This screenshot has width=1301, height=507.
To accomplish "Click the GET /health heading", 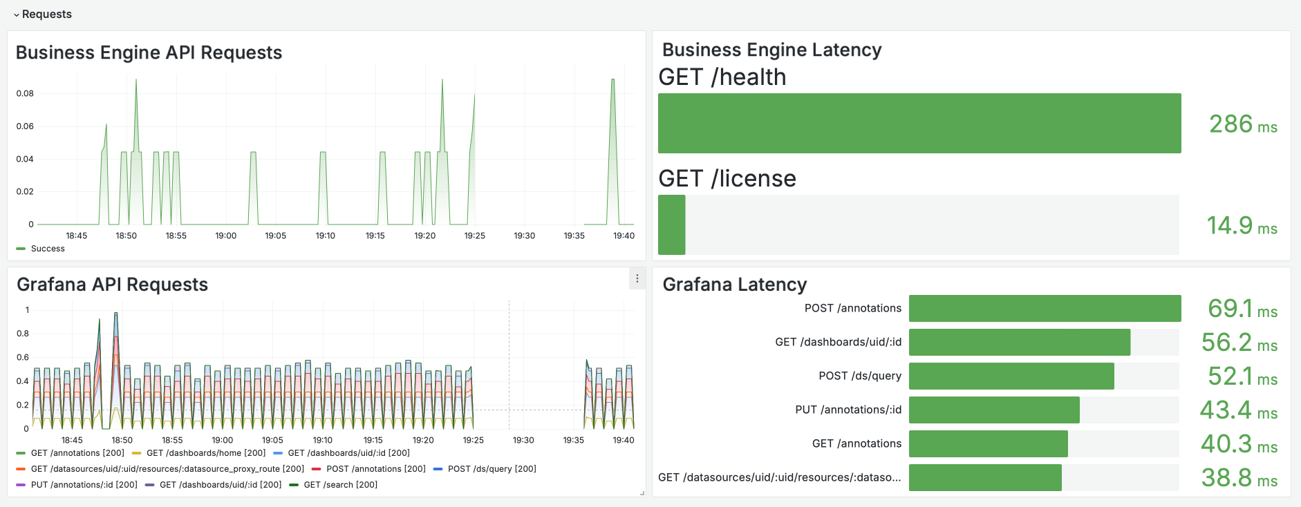I will [722, 77].
